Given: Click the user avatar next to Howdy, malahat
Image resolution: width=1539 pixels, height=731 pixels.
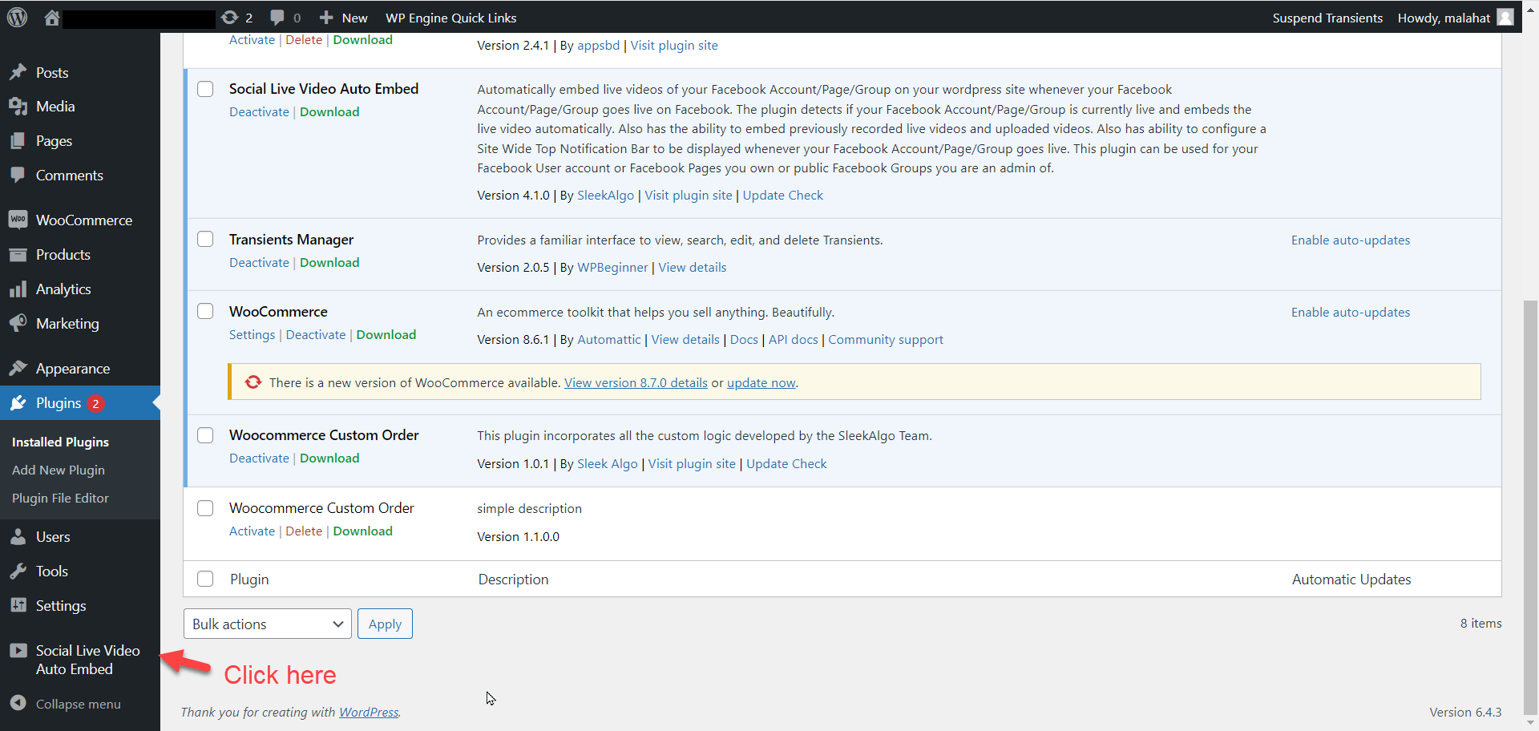Looking at the screenshot, I should tap(1505, 18).
